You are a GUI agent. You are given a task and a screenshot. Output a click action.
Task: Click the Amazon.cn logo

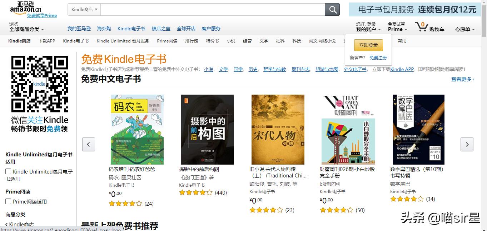[x=26, y=7]
